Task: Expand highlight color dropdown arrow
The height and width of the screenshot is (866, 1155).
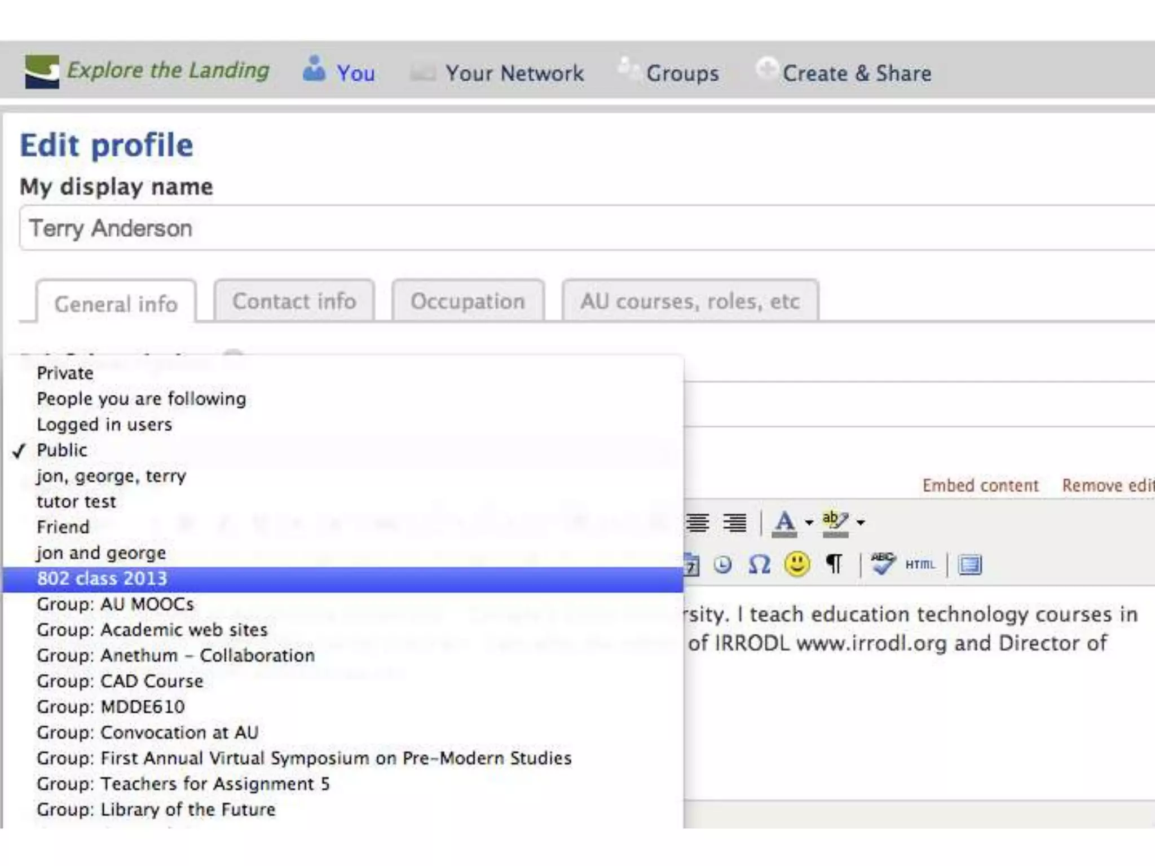Action: tap(860, 523)
